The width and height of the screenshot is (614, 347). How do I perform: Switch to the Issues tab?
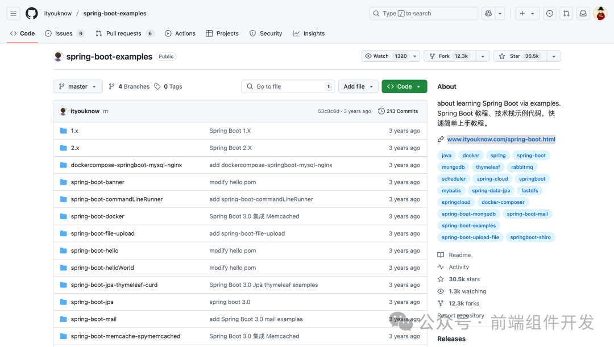[x=65, y=34]
